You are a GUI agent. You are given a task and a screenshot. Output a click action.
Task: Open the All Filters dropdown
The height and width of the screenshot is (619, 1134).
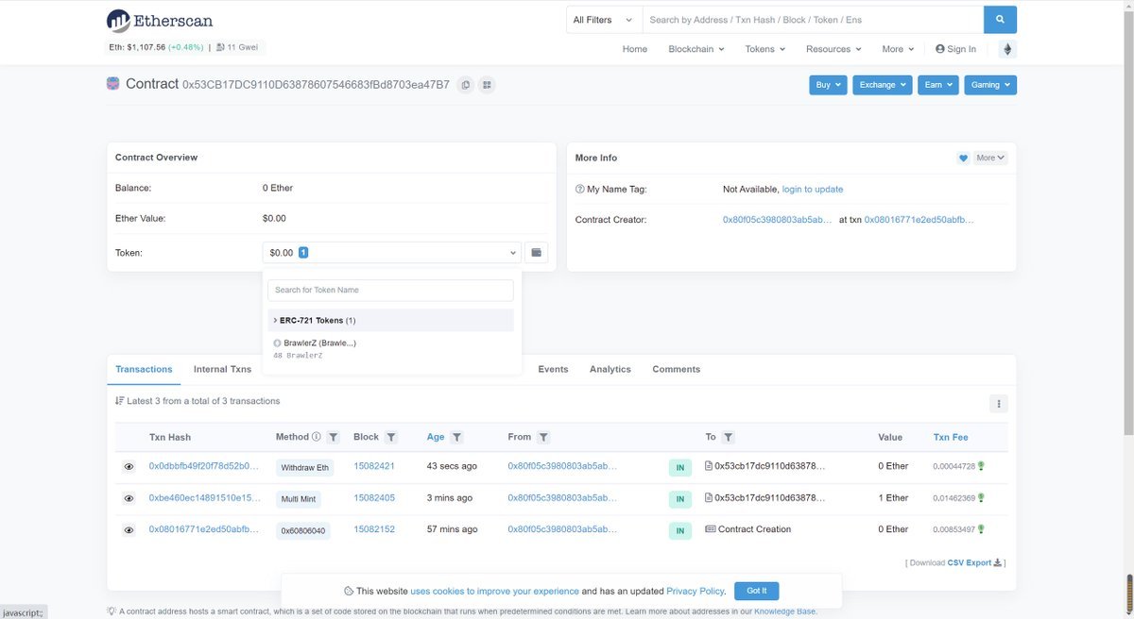tap(603, 20)
